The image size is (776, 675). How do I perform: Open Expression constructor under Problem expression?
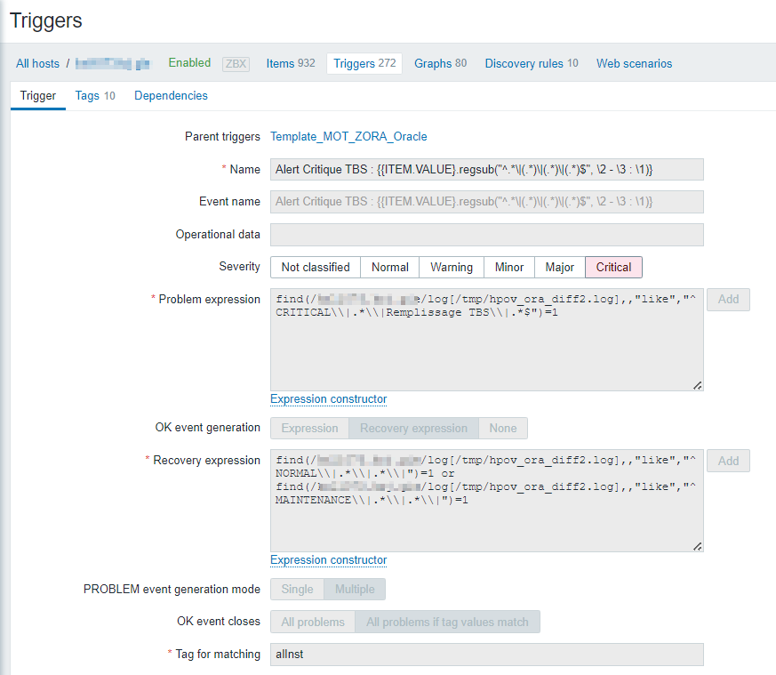(x=328, y=399)
